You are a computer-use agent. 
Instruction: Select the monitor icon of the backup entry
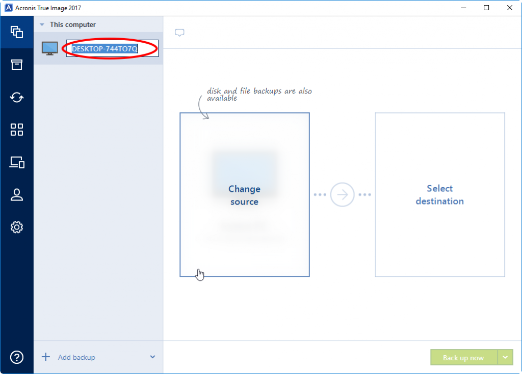pyautogui.click(x=50, y=48)
